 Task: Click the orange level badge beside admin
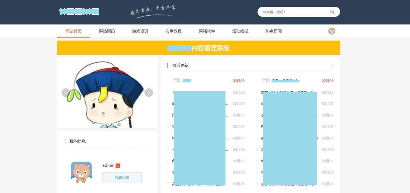click(x=118, y=166)
